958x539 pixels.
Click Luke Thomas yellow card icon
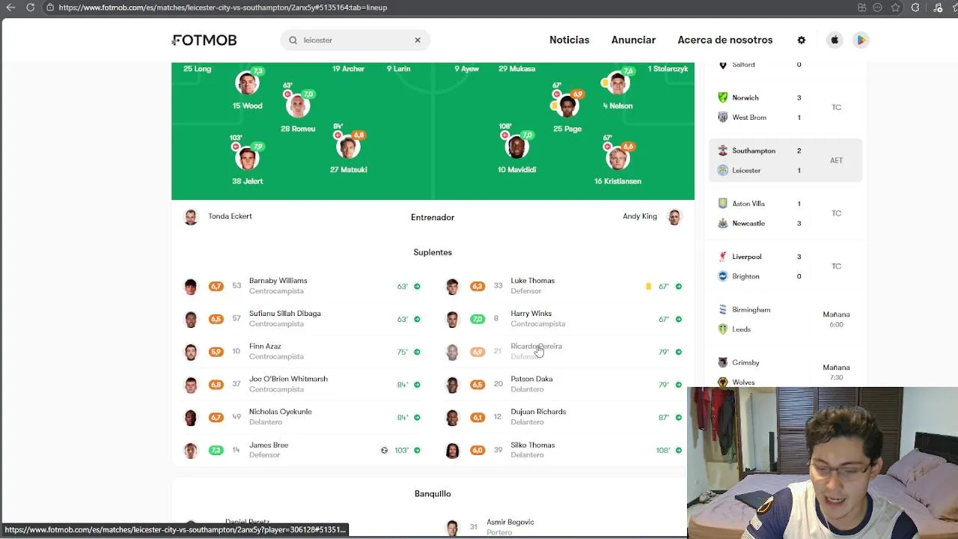tap(648, 286)
